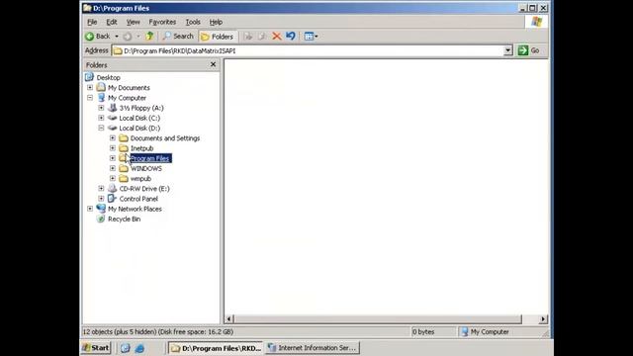The width and height of the screenshot is (633, 356).
Task: Toggle the Folders pane button
Action: pos(218,37)
